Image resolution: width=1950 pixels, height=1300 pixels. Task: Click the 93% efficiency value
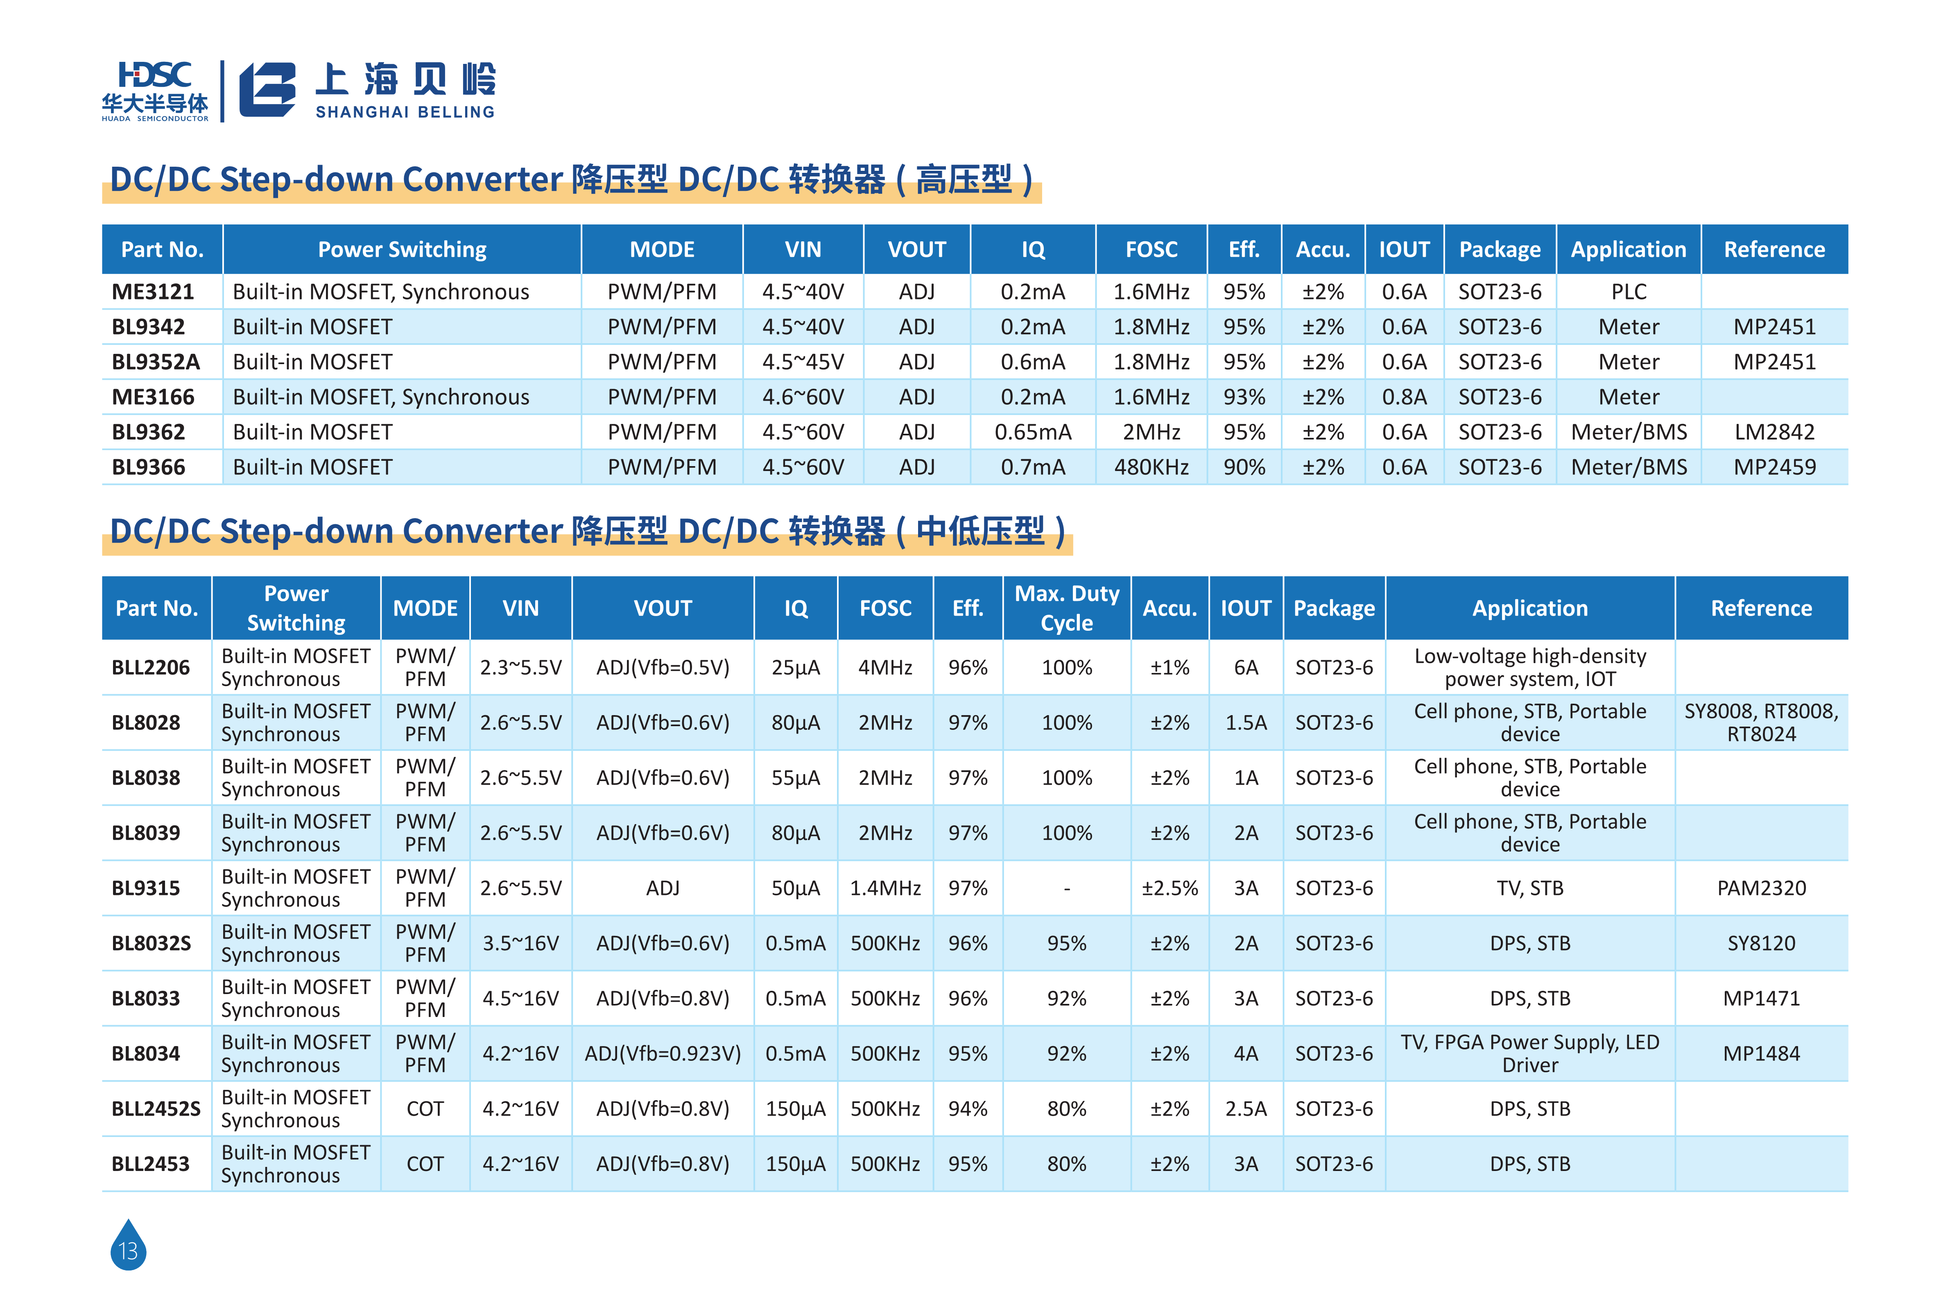coord(1244,397)
